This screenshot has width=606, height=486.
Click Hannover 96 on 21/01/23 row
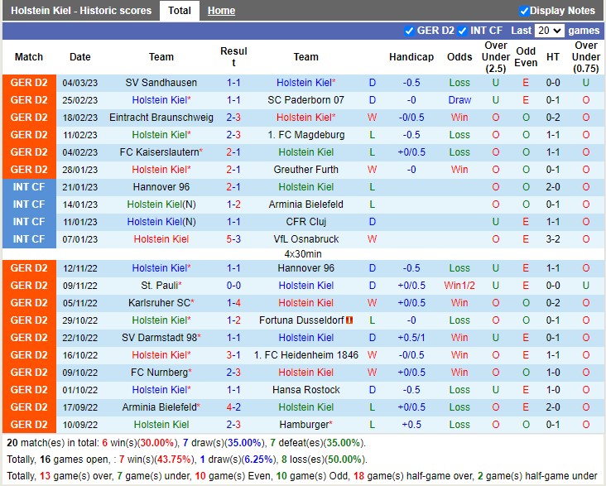[x=161, y=187]
